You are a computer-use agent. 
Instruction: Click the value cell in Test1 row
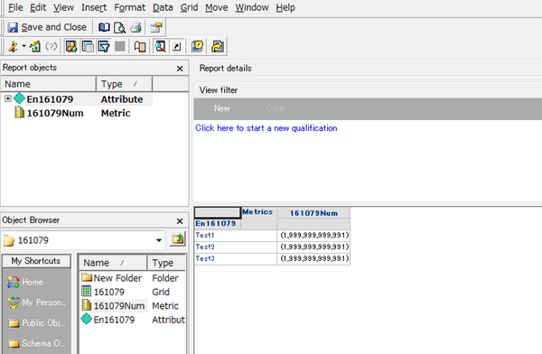(x=313, y=235)
